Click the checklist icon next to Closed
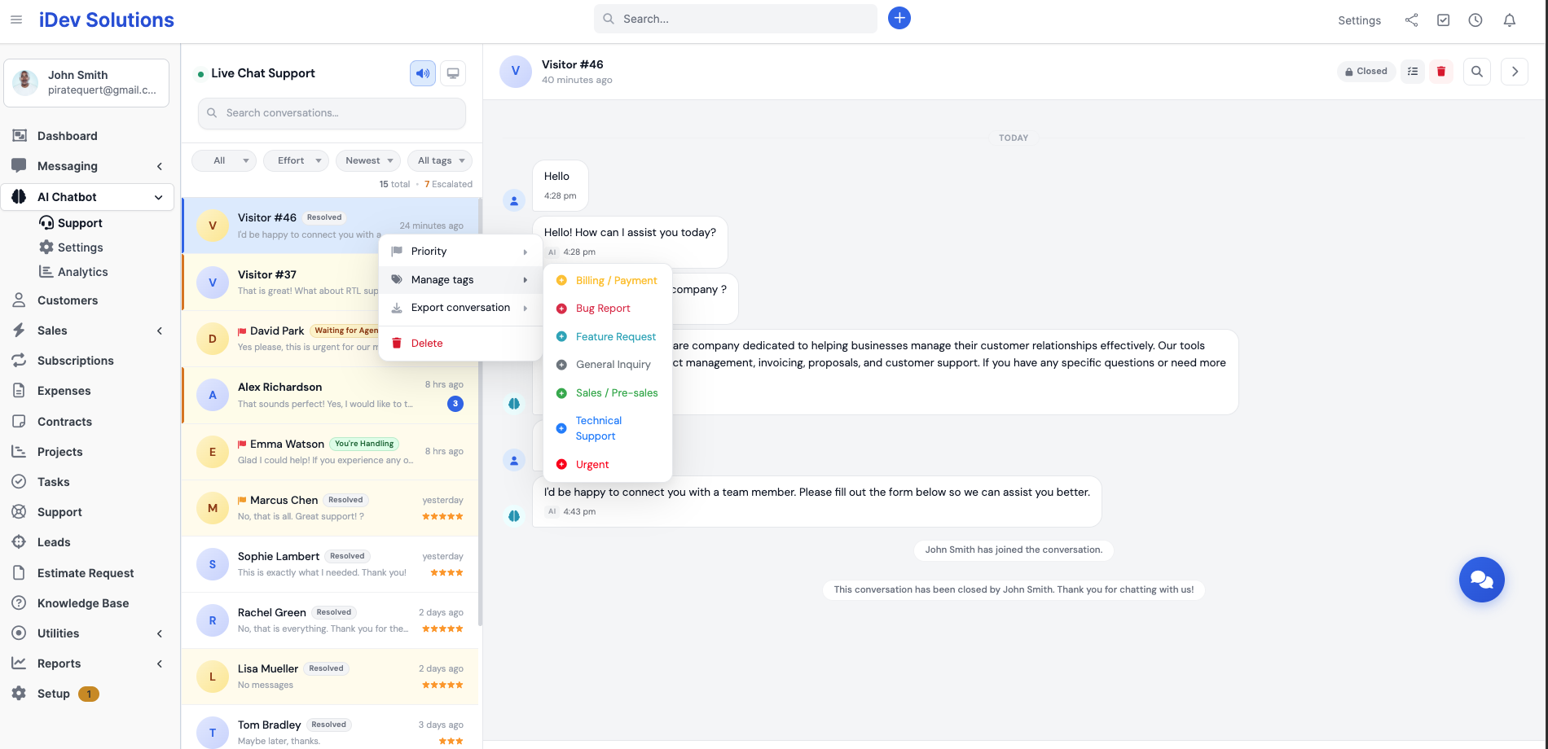 (1413, 72)
